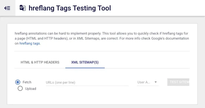Switch to the HTML & HTTP HEADERS tab
205x108 pixels.
[40, 62]
